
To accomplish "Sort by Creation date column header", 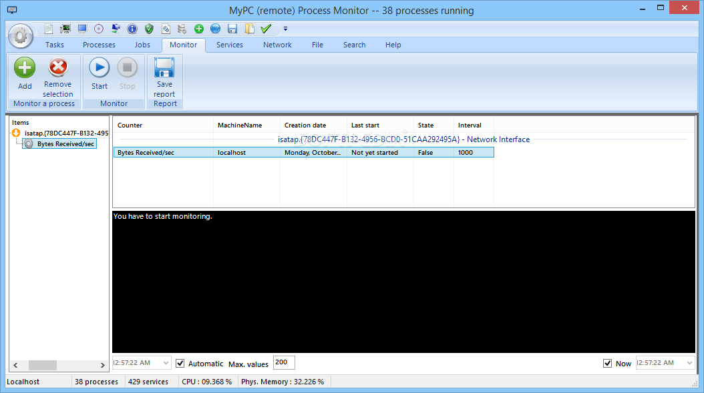I will [313, 125].
